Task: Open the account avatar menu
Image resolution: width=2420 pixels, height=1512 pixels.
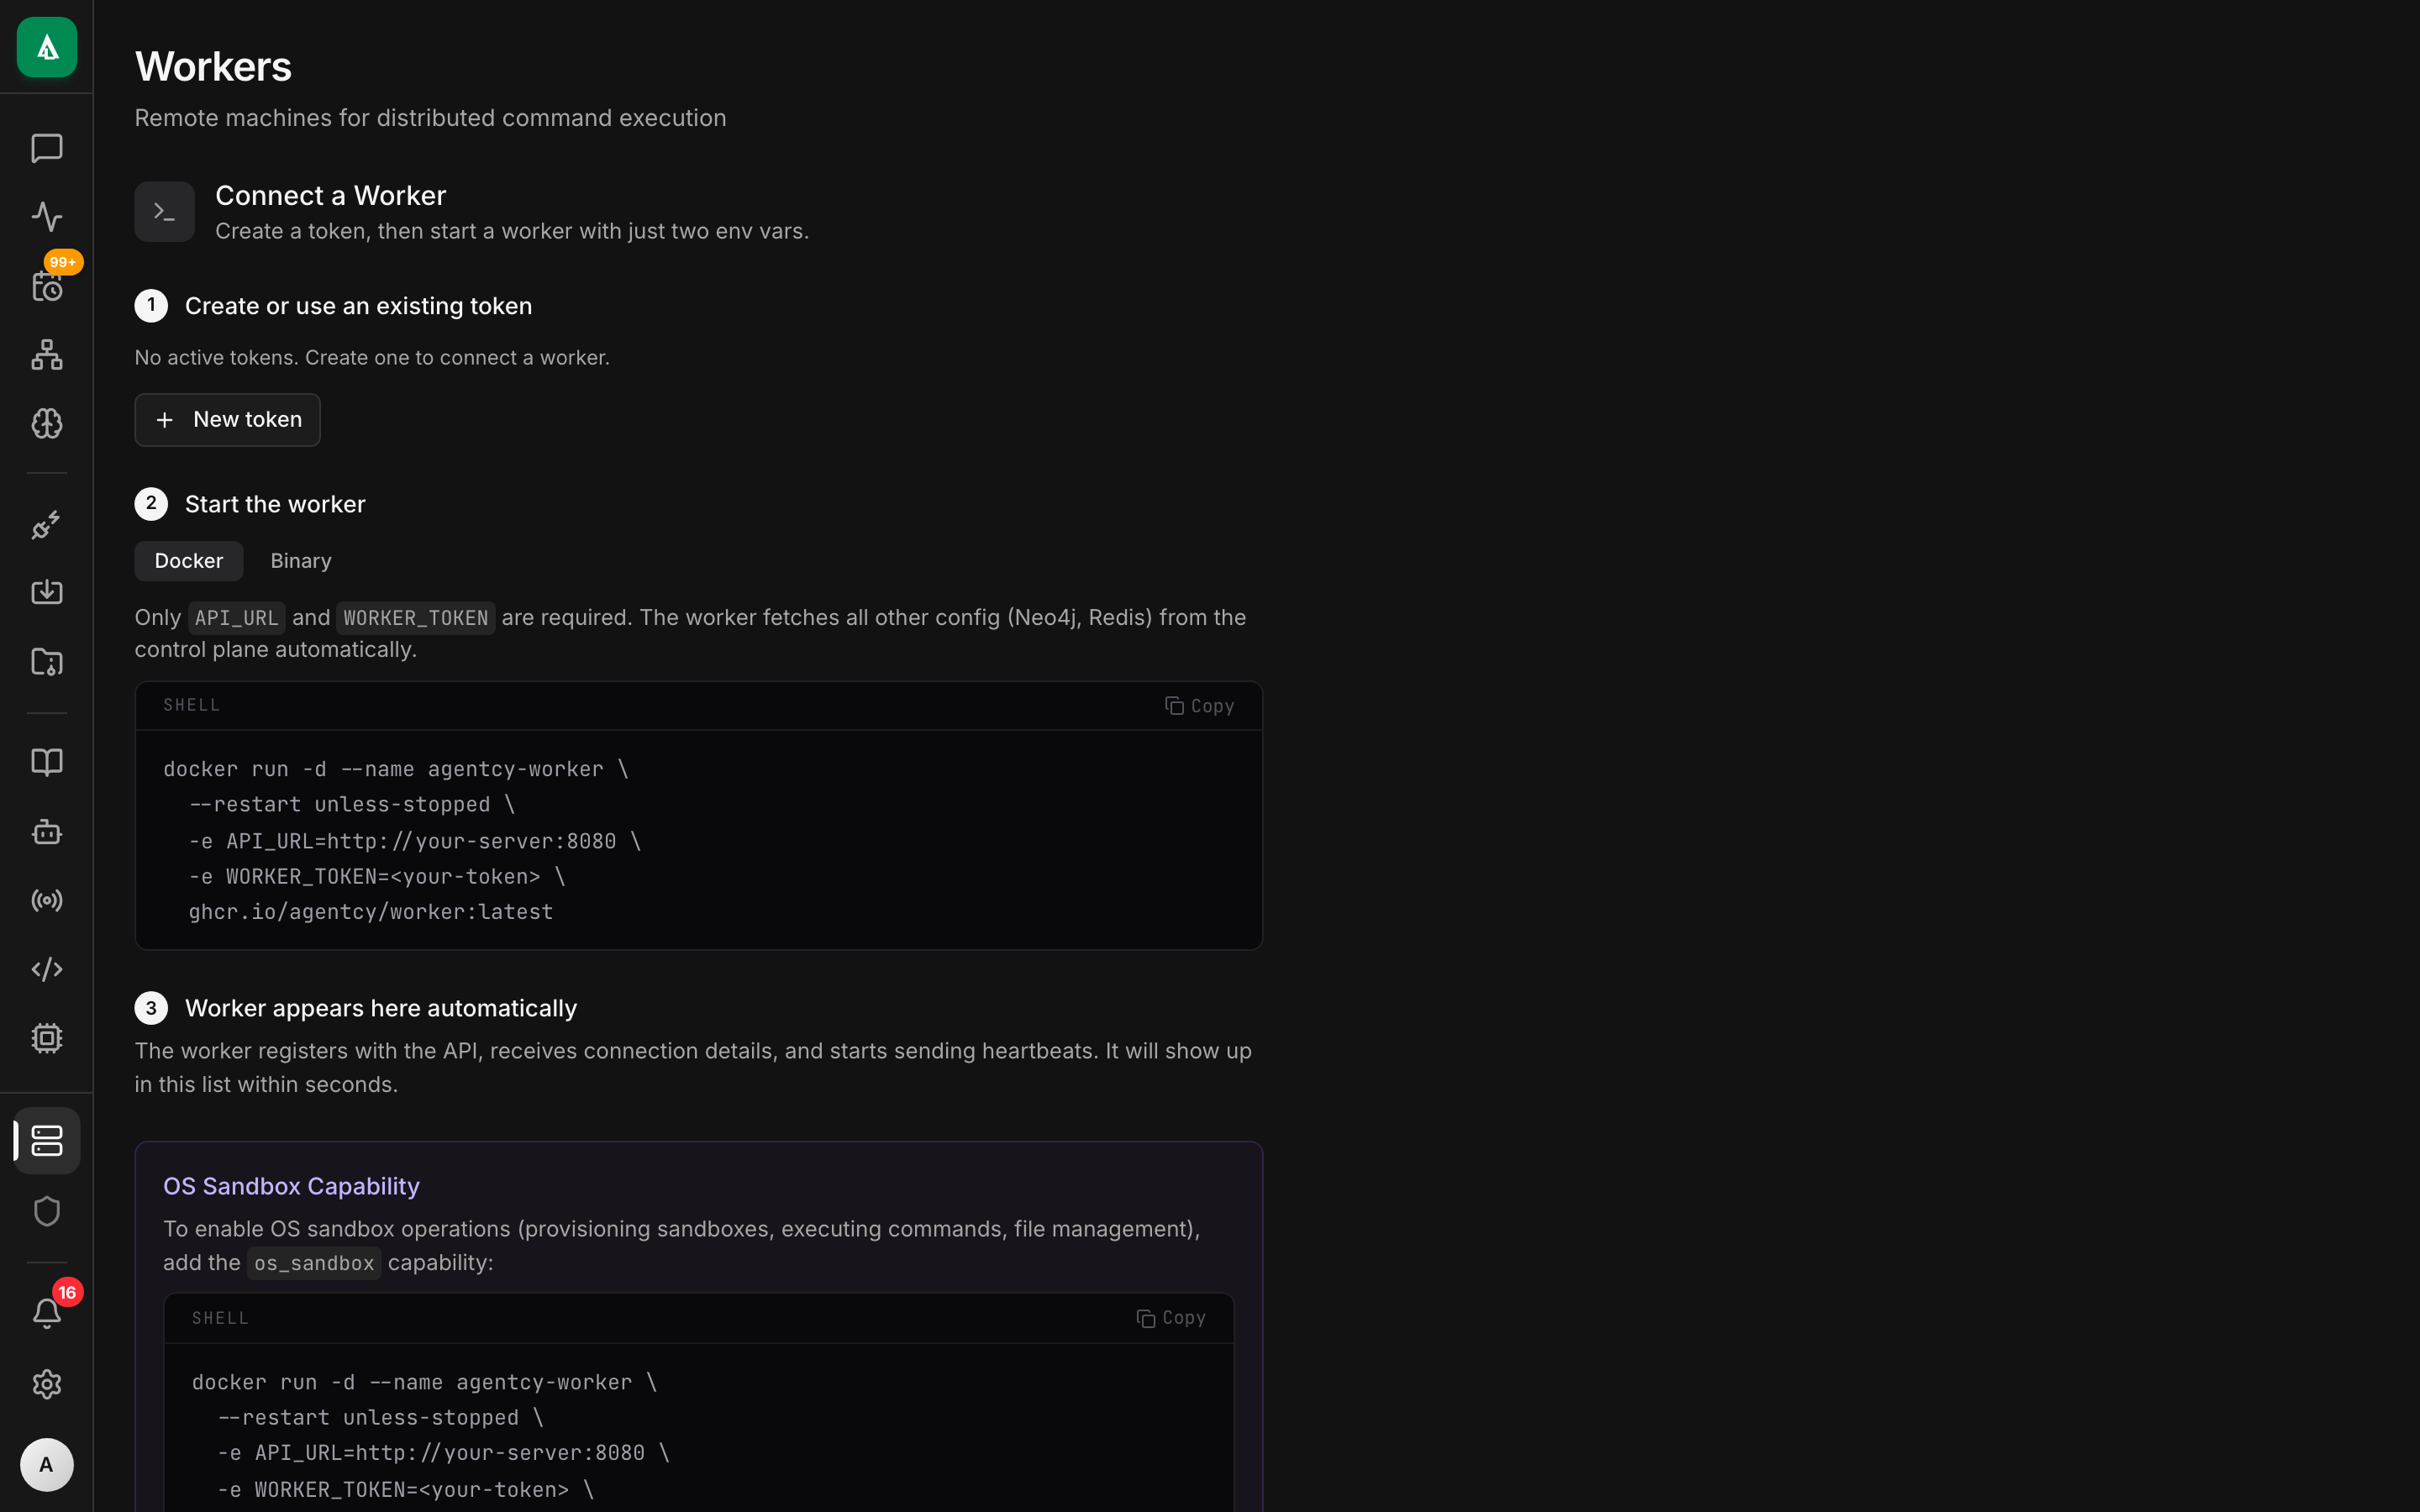Action: (46, 1465)
